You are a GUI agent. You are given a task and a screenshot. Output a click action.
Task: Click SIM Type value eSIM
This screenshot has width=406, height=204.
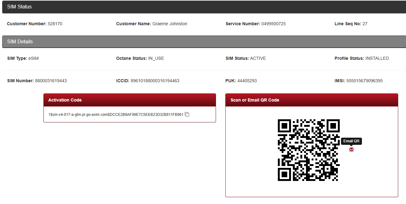[x=33, y=58]
